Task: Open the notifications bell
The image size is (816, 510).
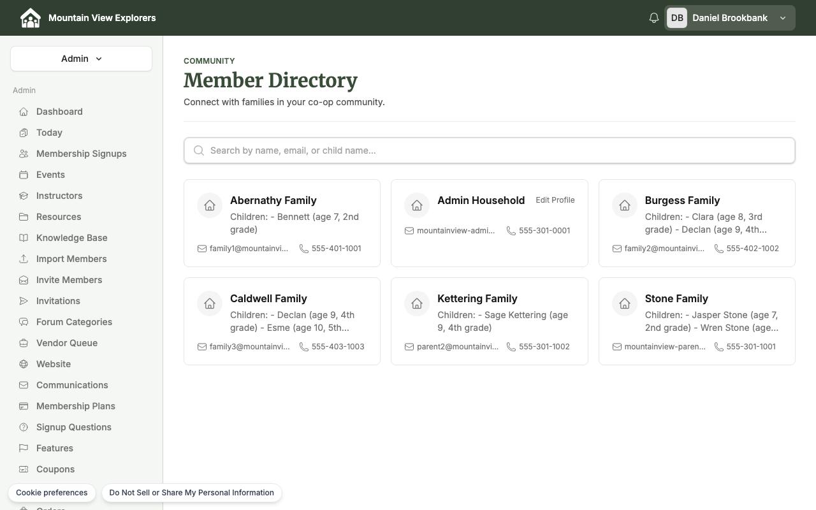Action: point(653,18)
